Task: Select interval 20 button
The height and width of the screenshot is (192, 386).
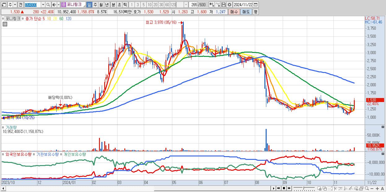Action: 155,5
